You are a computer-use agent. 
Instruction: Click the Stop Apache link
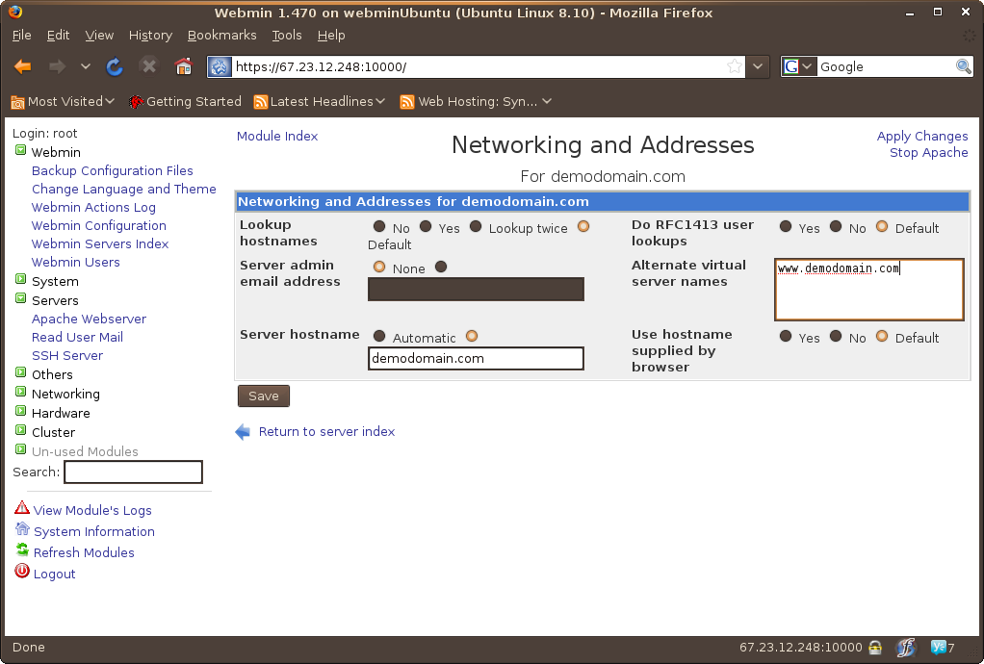(929, 152)
